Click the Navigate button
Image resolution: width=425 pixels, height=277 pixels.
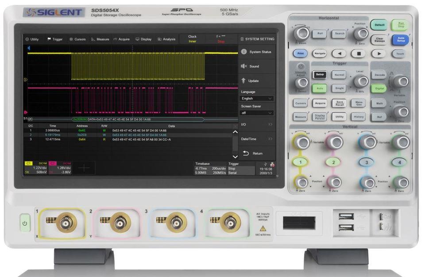[x=320, y=54]
